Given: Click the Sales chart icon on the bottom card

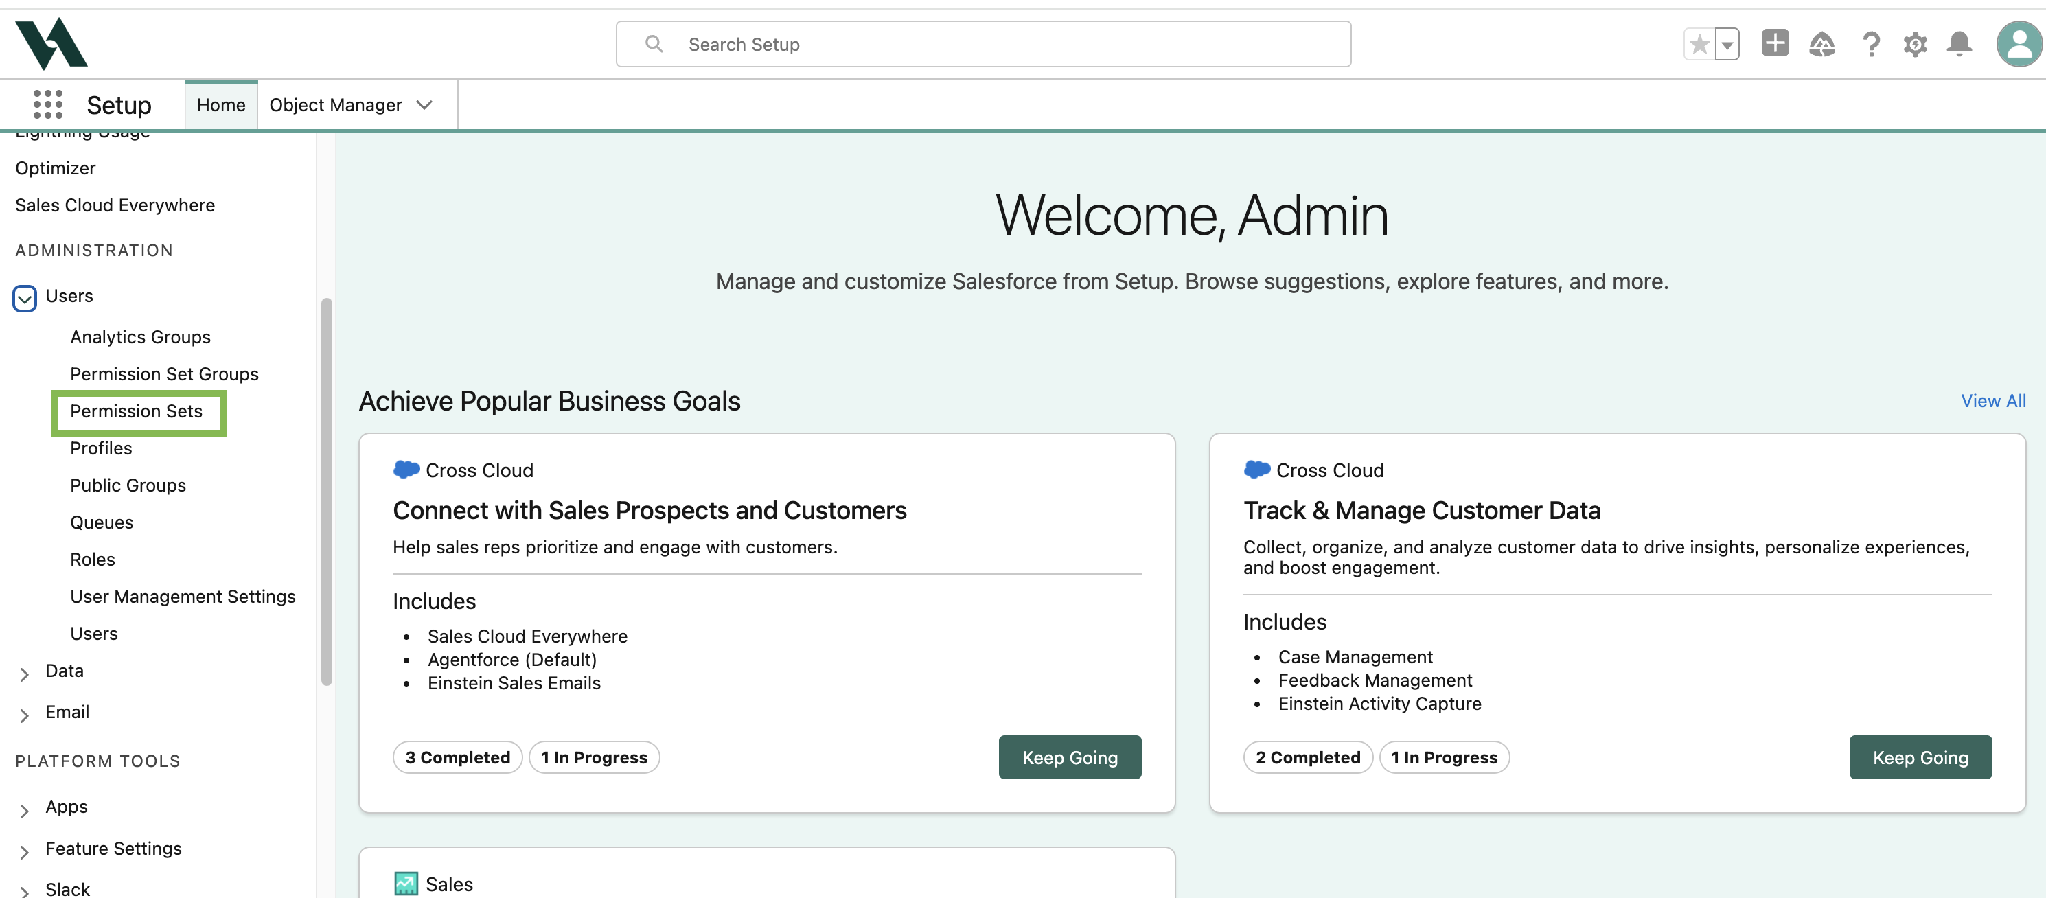Looking at the screenshot, I should pyautogui.click(x=406, y=884).
